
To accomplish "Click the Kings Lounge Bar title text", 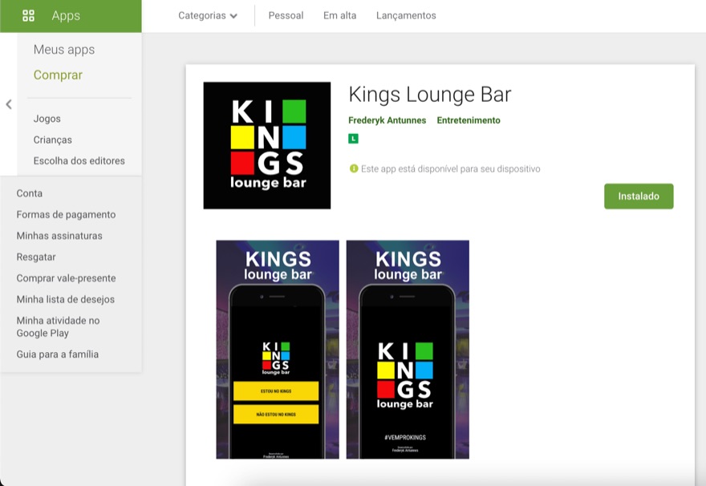I will [429, 95].
